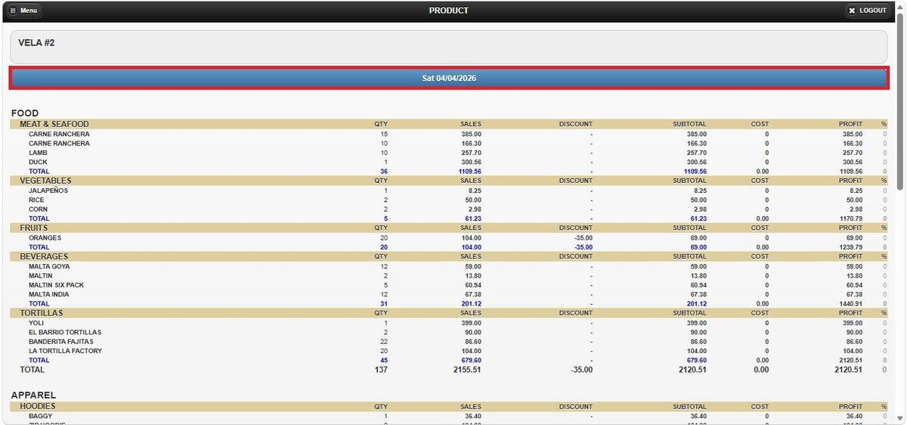Click the DUCK product row

(x=449, y=162)
